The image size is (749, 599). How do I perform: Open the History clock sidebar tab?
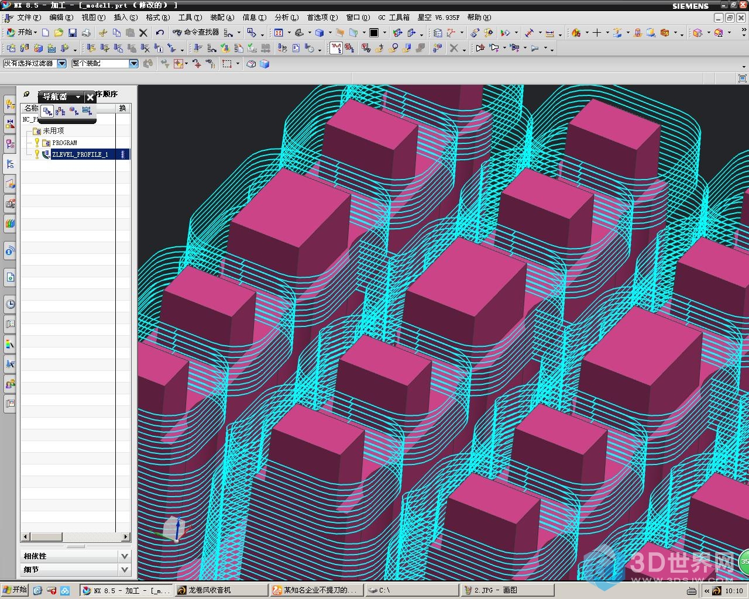(10, 304)
